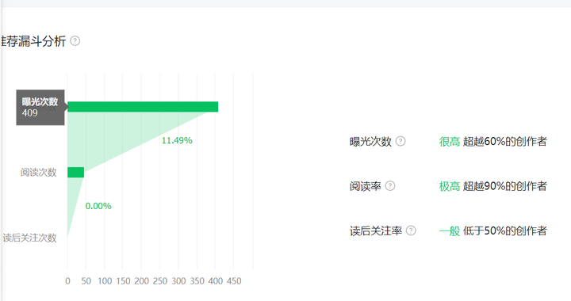
Task: Click the 一般 rating for 读后关注率
Action: point(450,231)
